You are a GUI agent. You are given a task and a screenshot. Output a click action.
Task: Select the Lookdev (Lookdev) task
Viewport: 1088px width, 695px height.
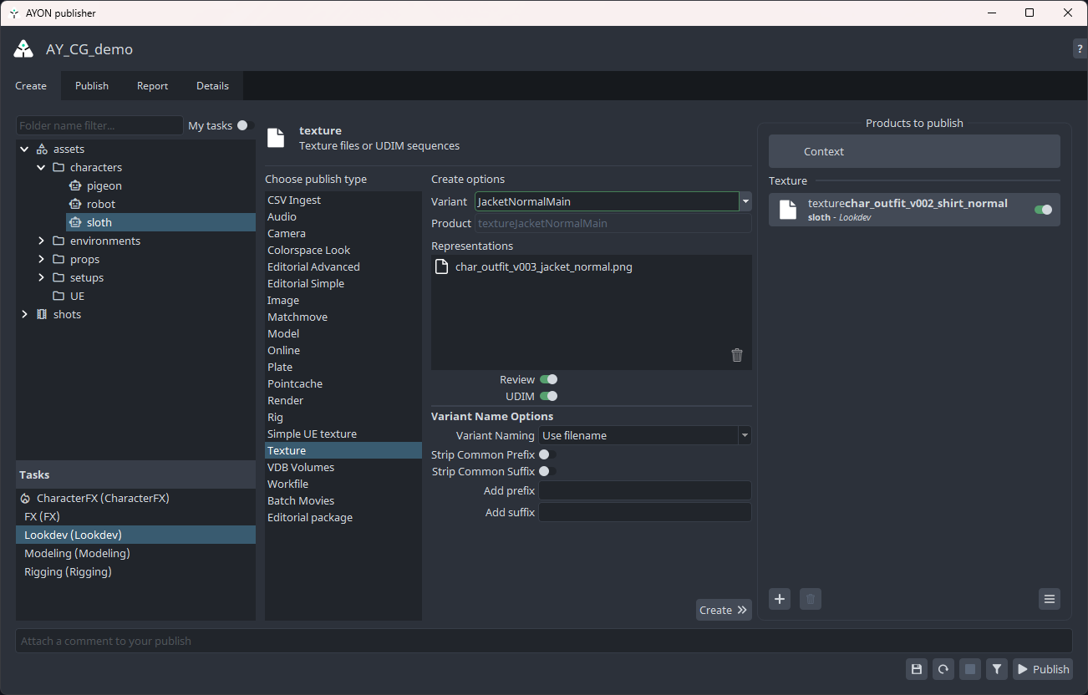tap(135, 535)
